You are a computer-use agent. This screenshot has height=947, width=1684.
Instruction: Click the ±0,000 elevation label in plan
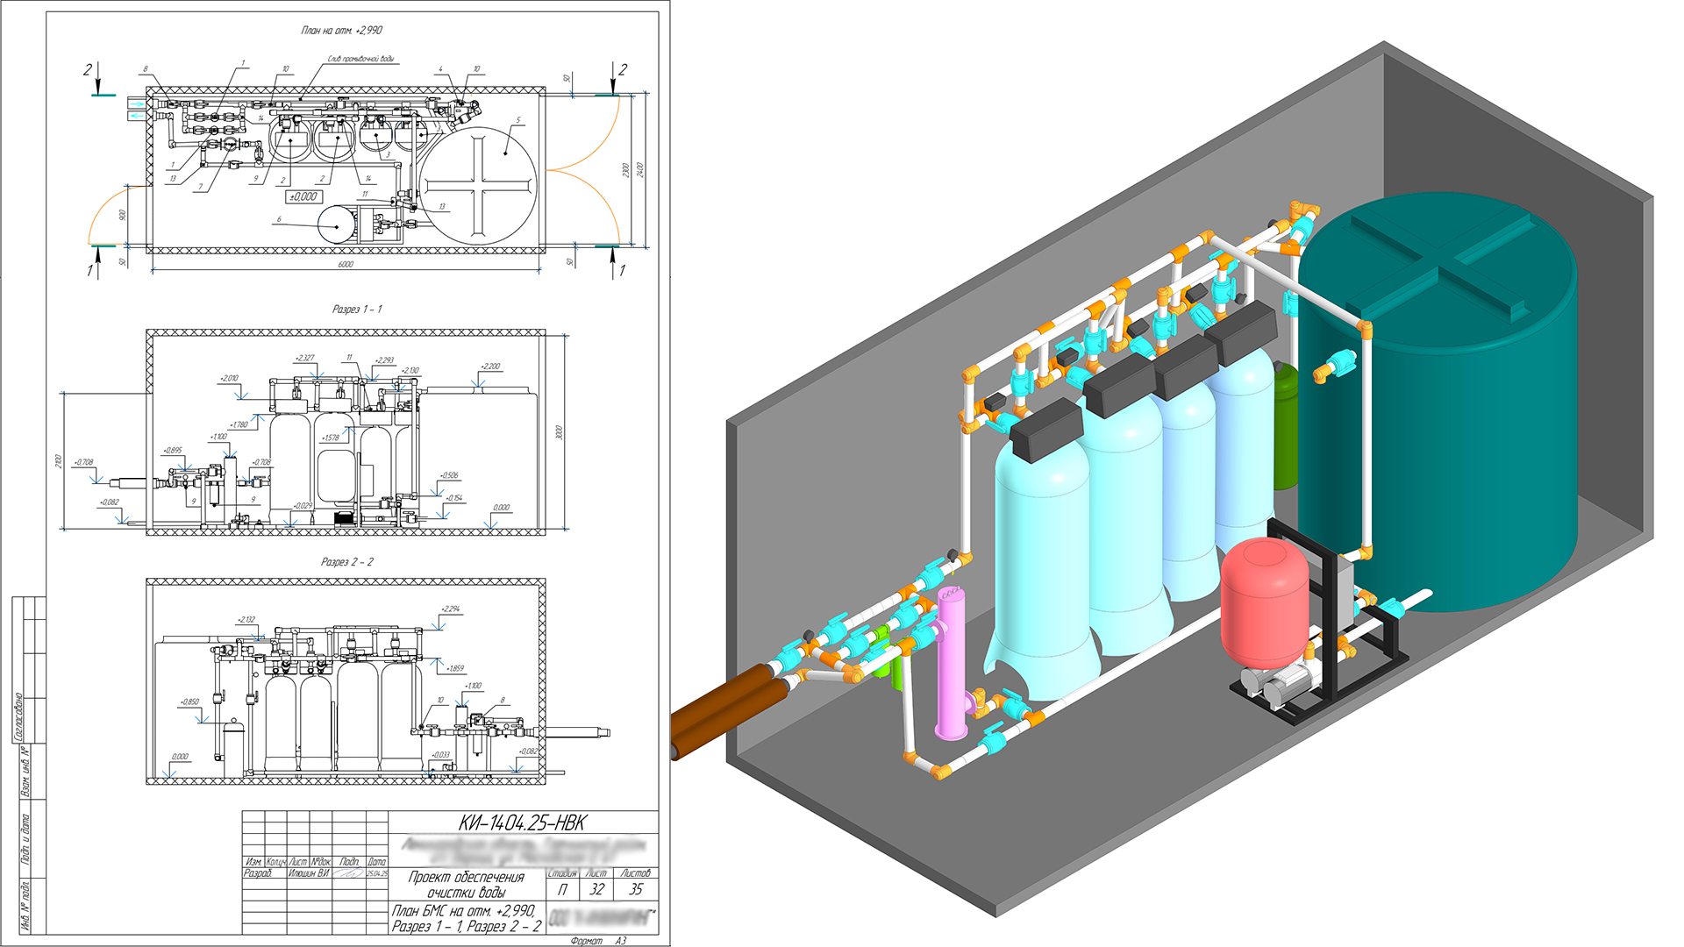[x=303, y=196]
